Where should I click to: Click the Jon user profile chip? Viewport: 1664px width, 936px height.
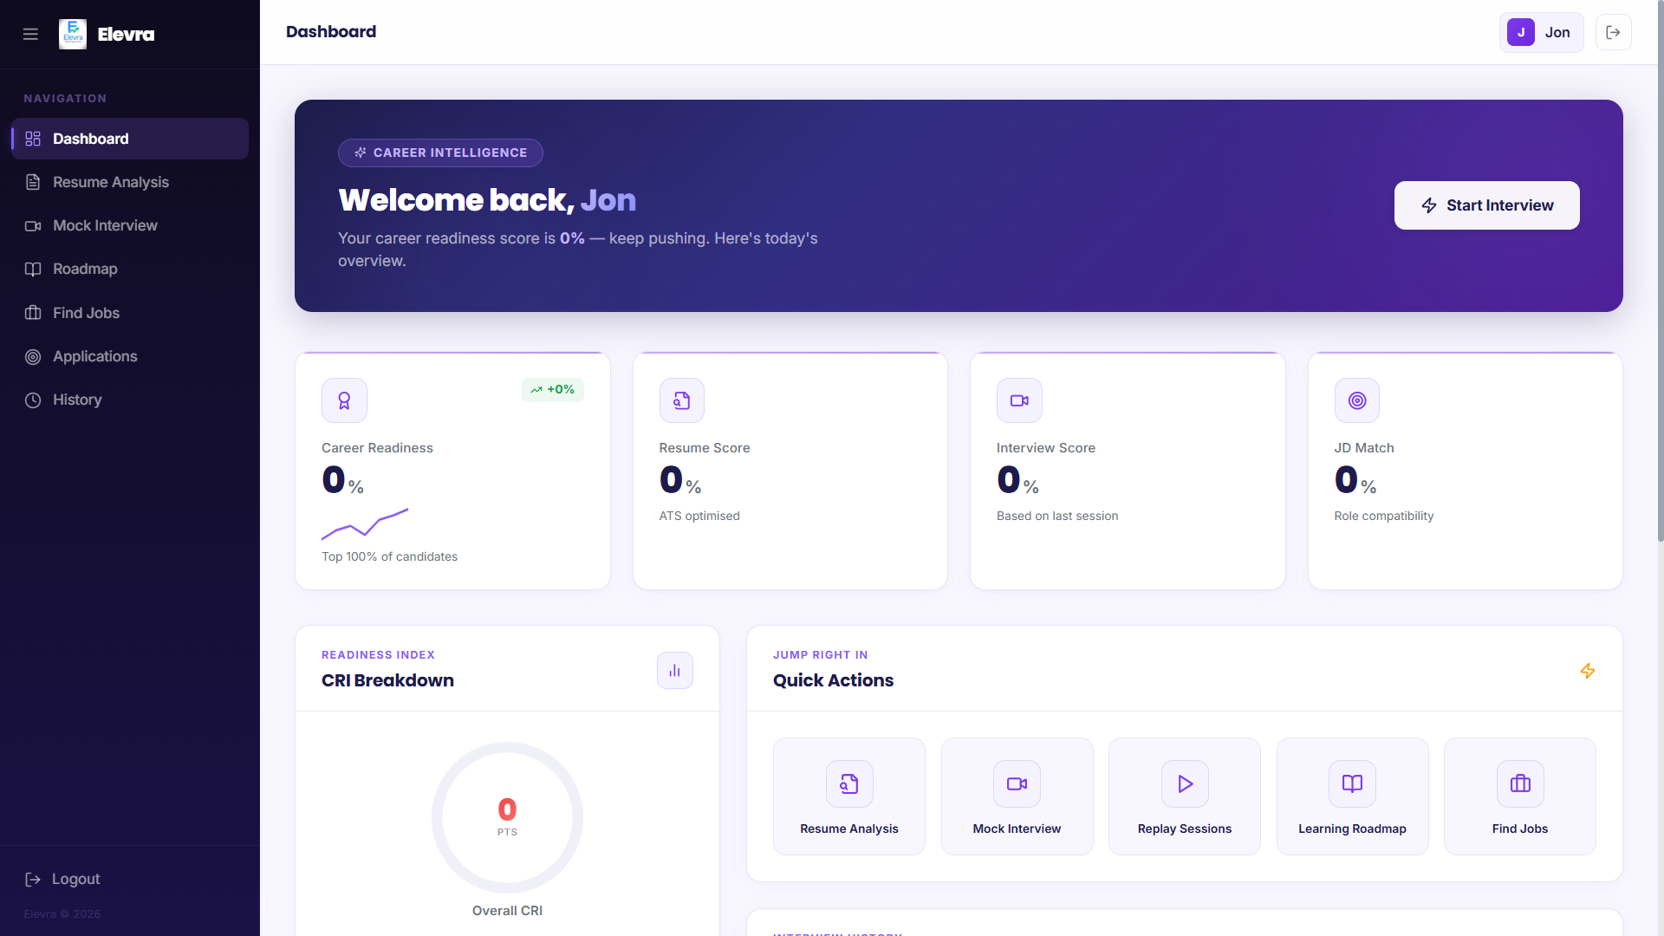(1541, 32)
